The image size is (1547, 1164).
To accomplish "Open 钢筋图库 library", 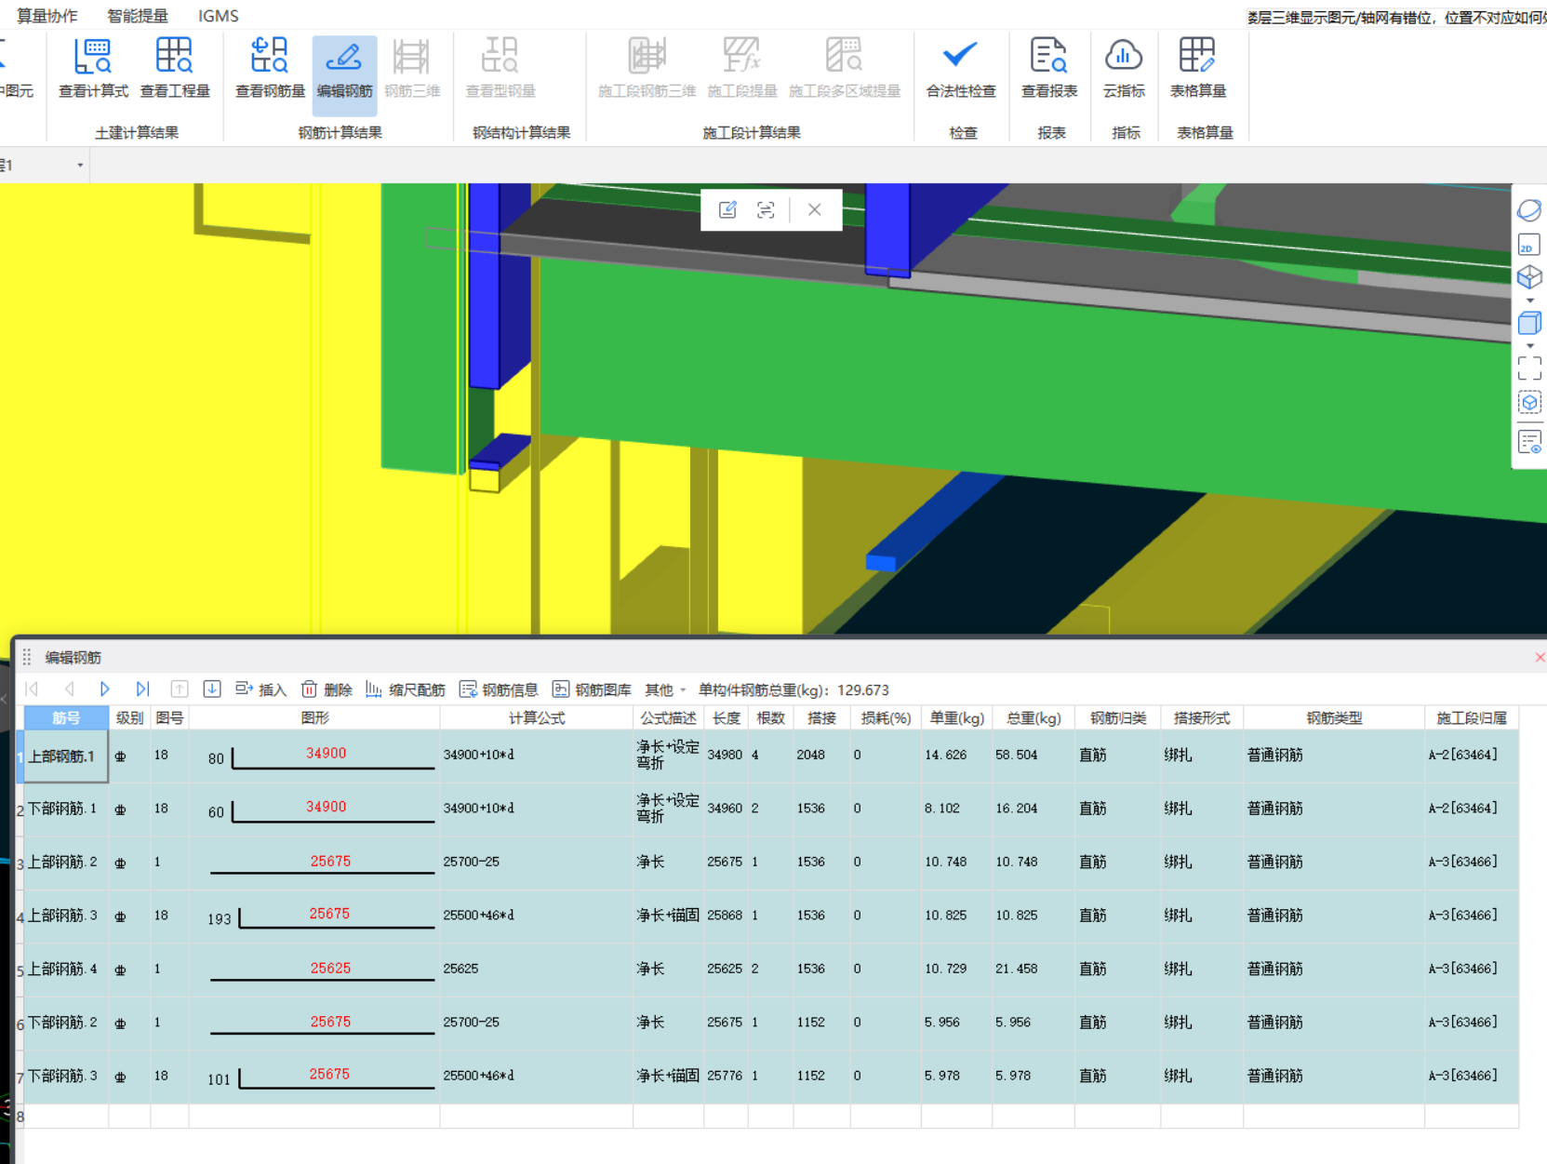I will point(592,689).
